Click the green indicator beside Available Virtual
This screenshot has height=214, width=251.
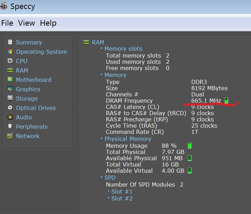[189, 171]
